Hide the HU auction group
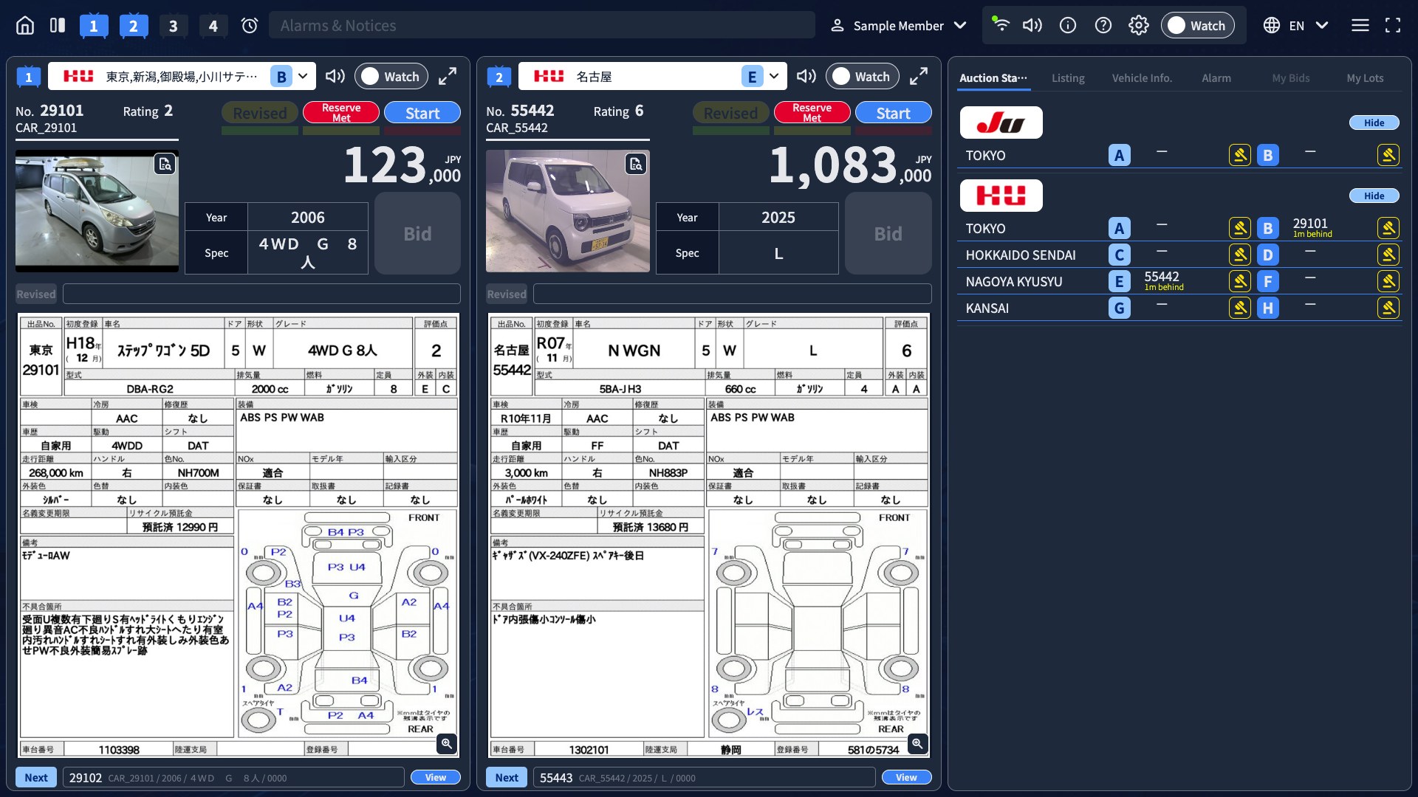The width and height of the screenshot is (1418, 797). (x=1374, y=196)
